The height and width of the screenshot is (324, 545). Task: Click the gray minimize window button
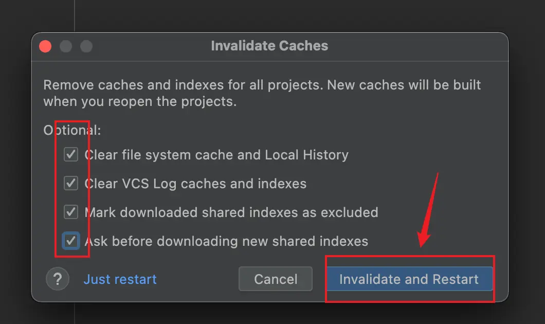(x=66, y=46)
